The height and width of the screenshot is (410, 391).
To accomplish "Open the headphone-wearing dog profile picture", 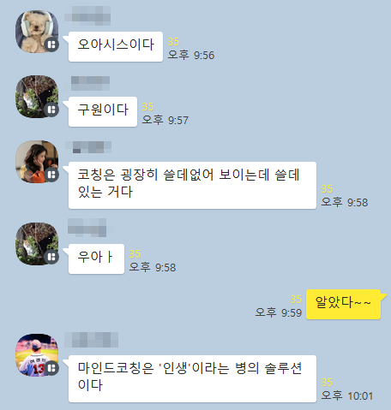I will (x=37, y=32).
